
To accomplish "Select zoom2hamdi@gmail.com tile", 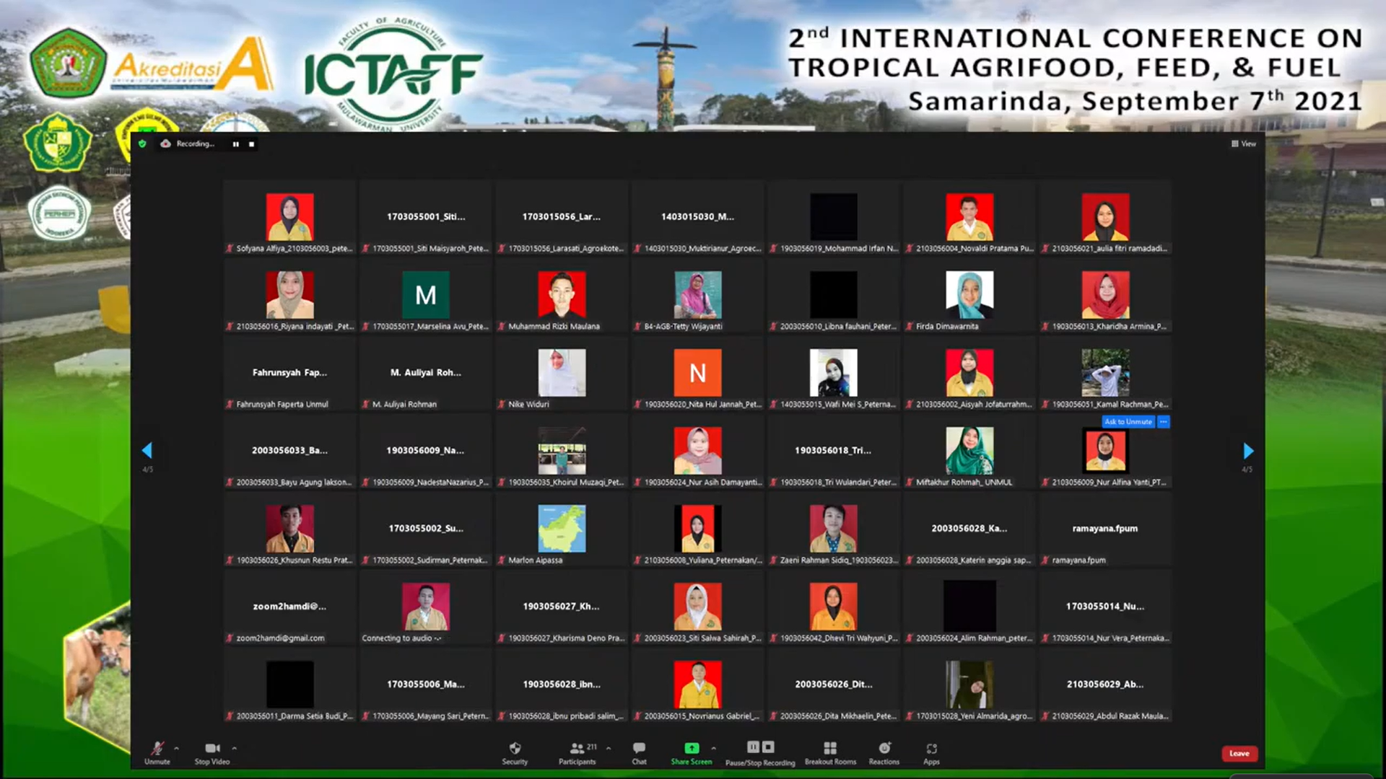I will click(290, 607).
